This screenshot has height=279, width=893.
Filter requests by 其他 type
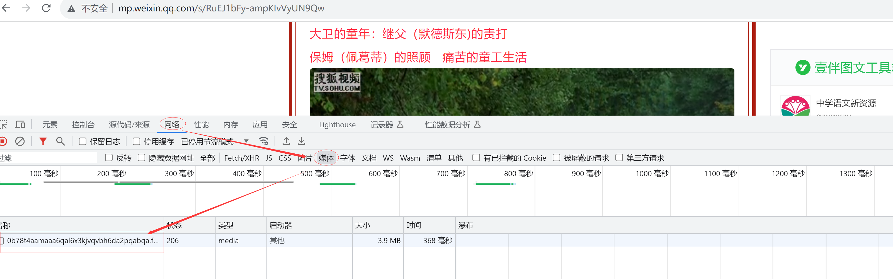[x=455, y=158]
